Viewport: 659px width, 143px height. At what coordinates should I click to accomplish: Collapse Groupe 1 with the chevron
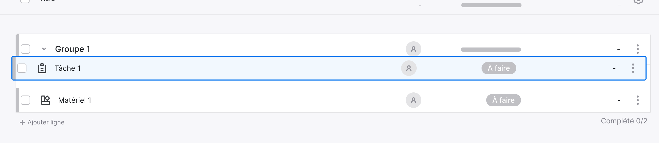[x=44, y=49]
